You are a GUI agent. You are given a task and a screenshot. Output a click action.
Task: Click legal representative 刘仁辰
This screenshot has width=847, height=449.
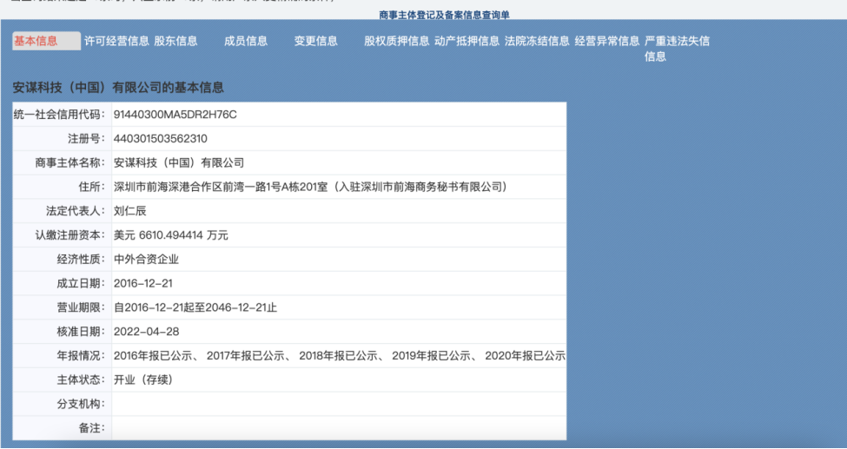[x=129, y=211]
